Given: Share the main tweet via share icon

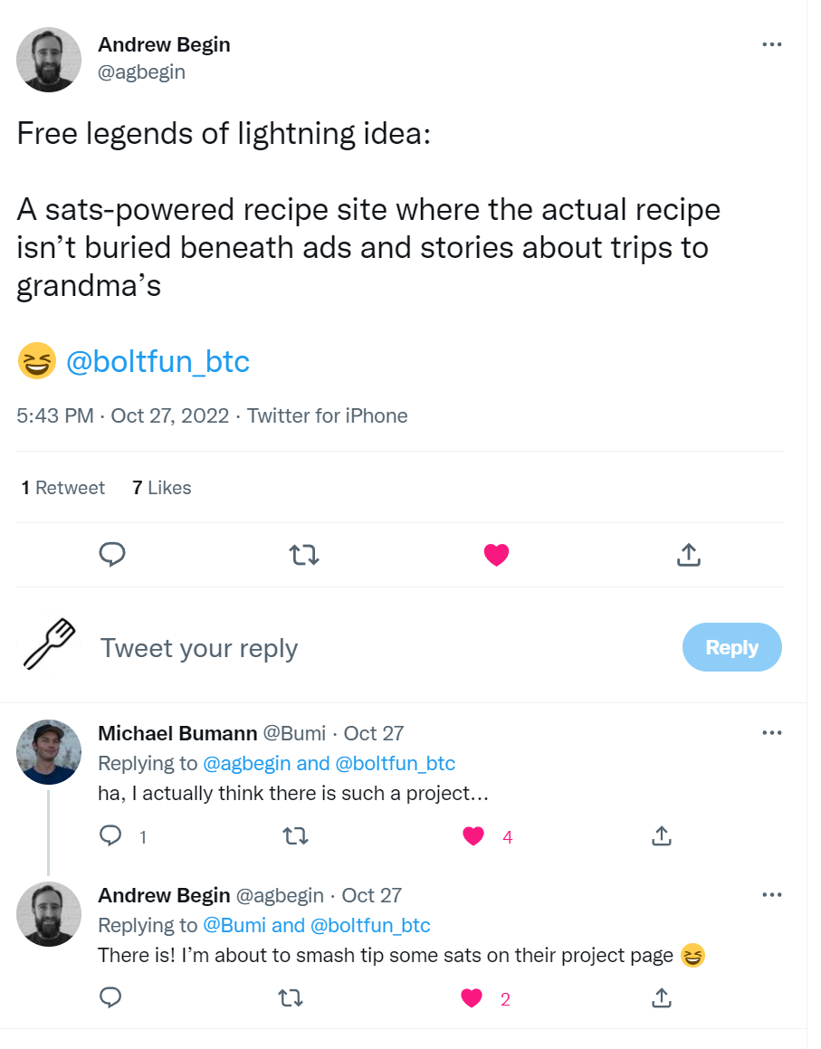Looking at the screenshot, I should coord(689,554).
